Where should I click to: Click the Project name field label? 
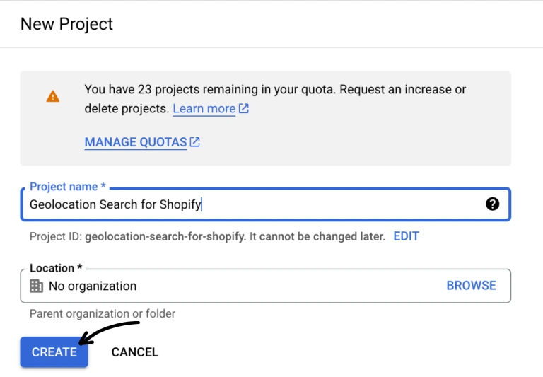coord(67,187)
